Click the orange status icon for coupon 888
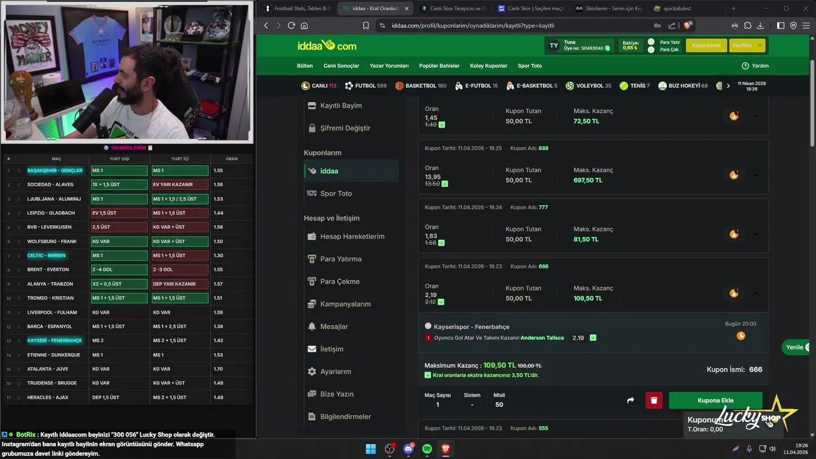This screenshot has width=816, height=459. 734,175
